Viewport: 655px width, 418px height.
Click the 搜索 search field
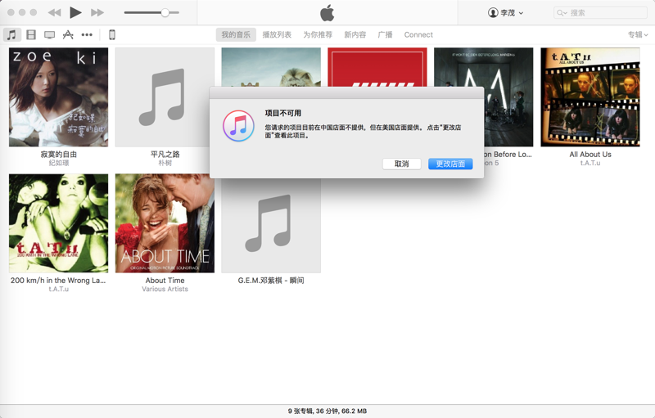click(x=600, y=12)
